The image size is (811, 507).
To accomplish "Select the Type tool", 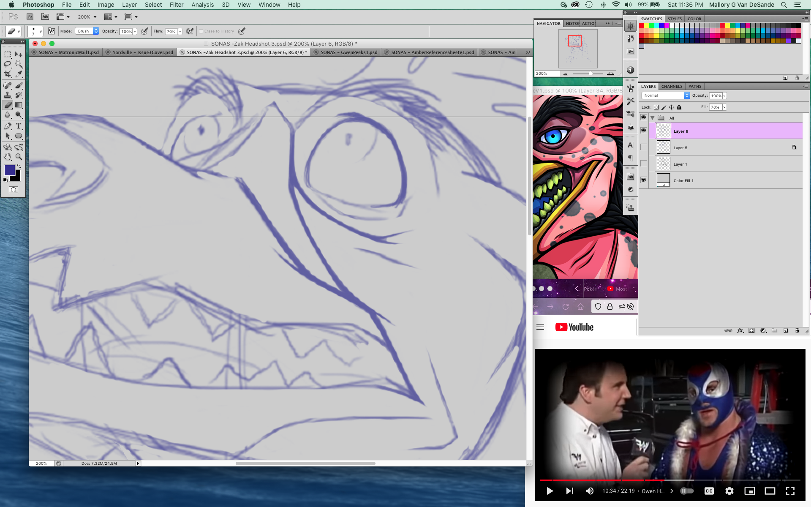I will click(19, 126).
